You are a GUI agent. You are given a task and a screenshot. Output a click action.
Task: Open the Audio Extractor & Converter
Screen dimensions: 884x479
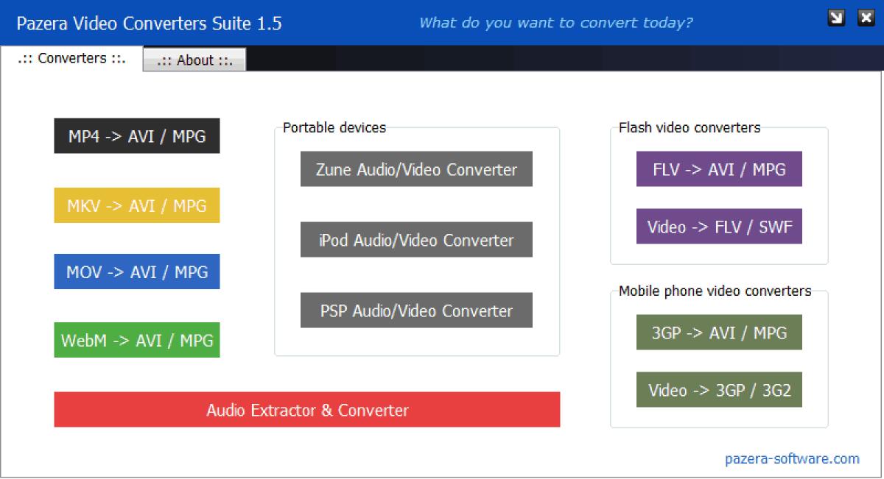(x=307, y=410)
